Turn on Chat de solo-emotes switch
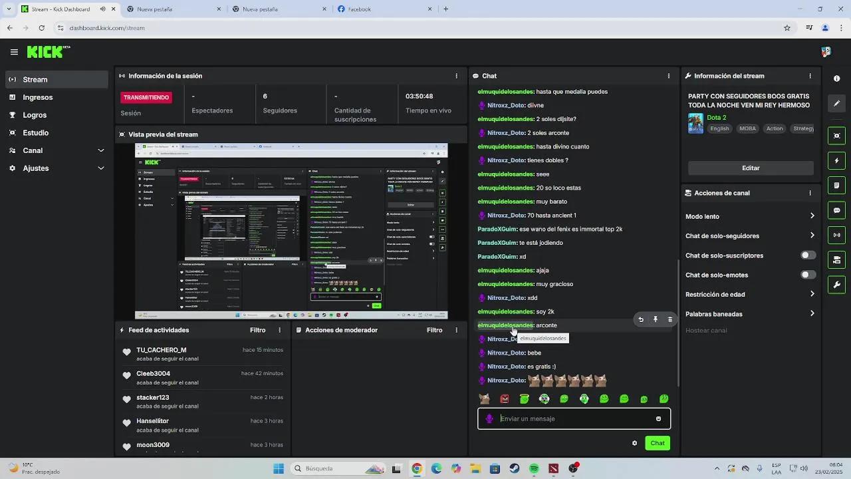The image size is (851, 479). pos(808,275)
